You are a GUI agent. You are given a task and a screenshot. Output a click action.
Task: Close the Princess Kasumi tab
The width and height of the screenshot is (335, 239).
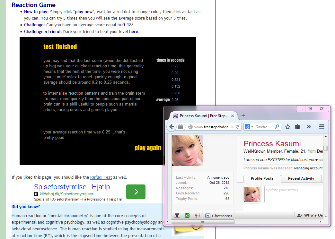[233, 116]
